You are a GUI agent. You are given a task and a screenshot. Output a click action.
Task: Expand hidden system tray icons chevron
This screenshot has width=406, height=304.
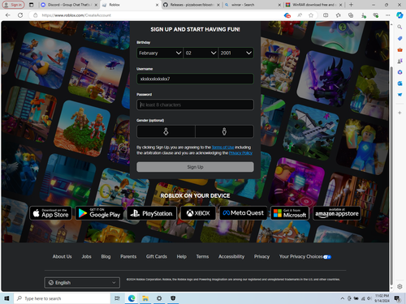coord(343,298)
